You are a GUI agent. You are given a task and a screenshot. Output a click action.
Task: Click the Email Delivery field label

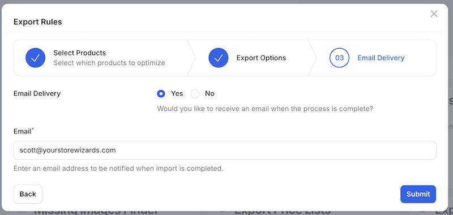(x=37, y=93)
